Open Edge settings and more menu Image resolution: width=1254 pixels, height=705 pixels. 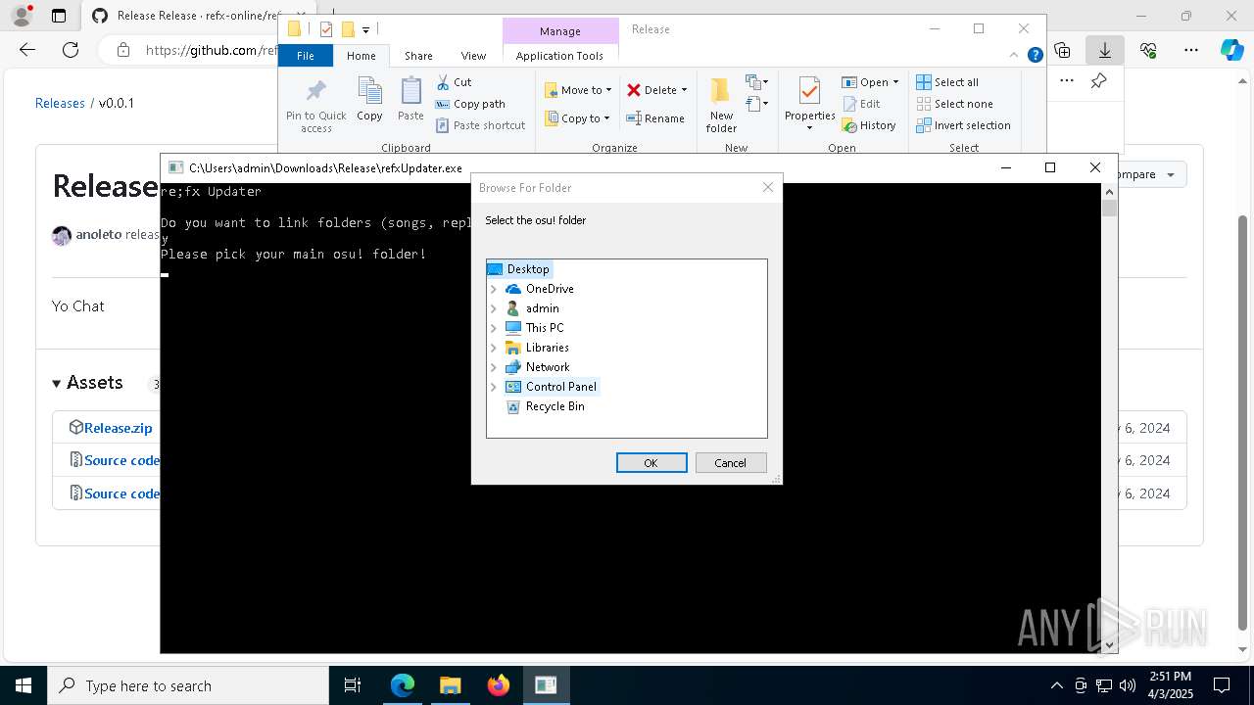click(1191, 50)
